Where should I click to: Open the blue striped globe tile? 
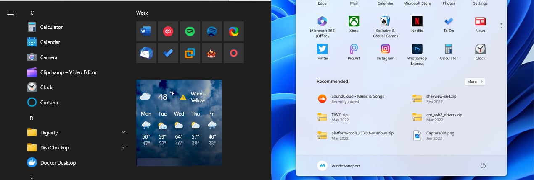[212, 31]
